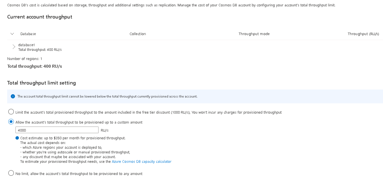383x181 pixels.
Task: Click the blue info icon in the banner
Action: point(13,96)
